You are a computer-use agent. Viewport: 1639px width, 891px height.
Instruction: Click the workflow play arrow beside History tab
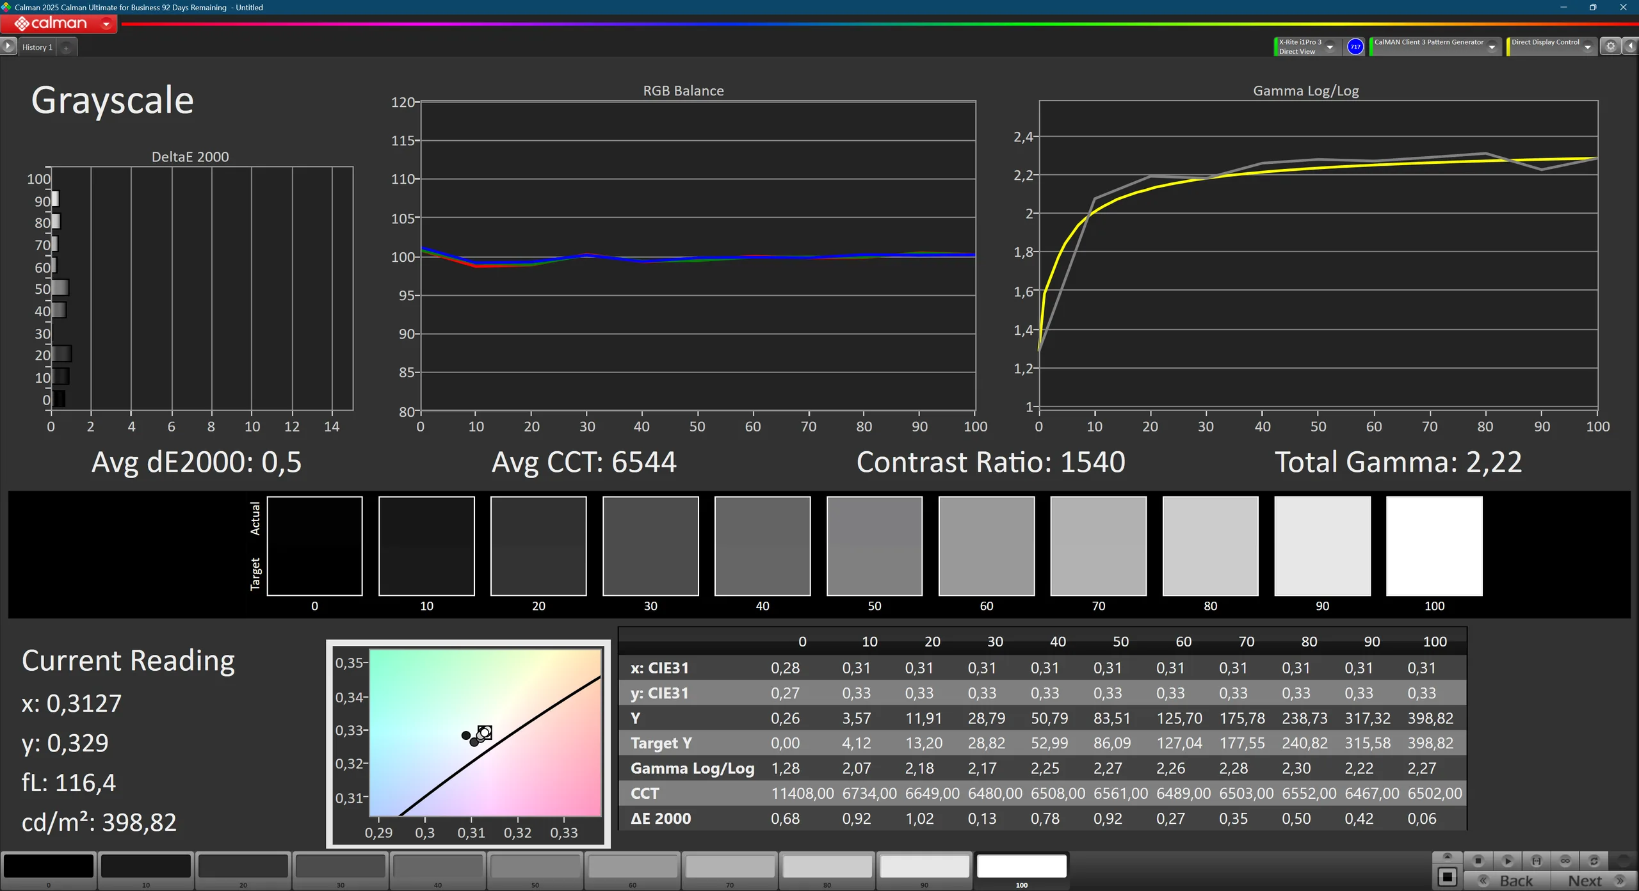[8, 46]
